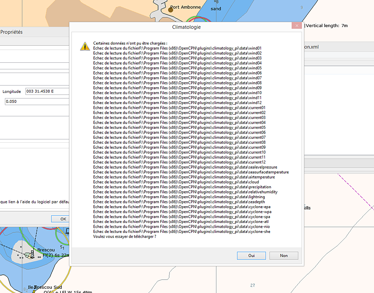Select the error line ending in wind01
This screenshot has width=374, height=293.
pos(177,48)
